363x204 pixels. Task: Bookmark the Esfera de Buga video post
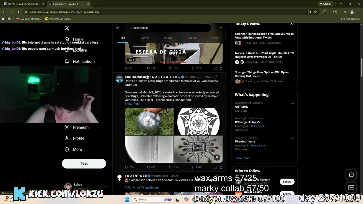tap(215, 68)
